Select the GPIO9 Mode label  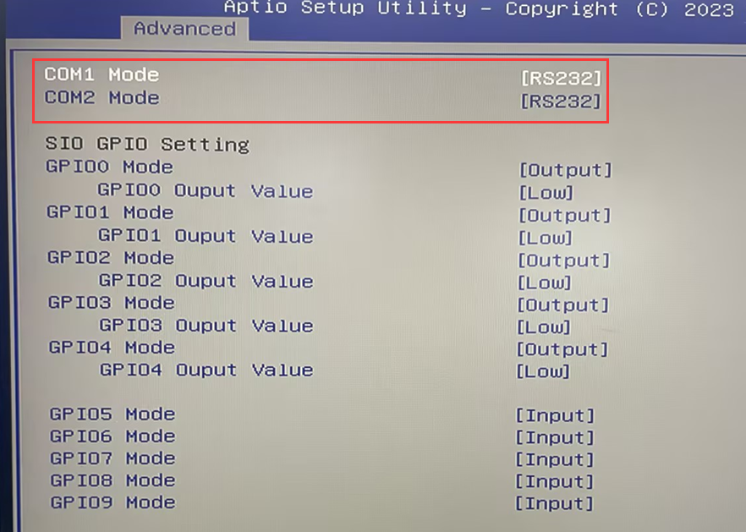click(x=113, y=502)
